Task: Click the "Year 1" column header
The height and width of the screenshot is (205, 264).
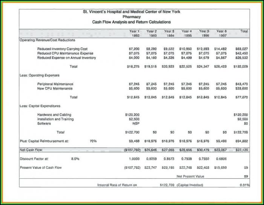Action: click(134, 31)
